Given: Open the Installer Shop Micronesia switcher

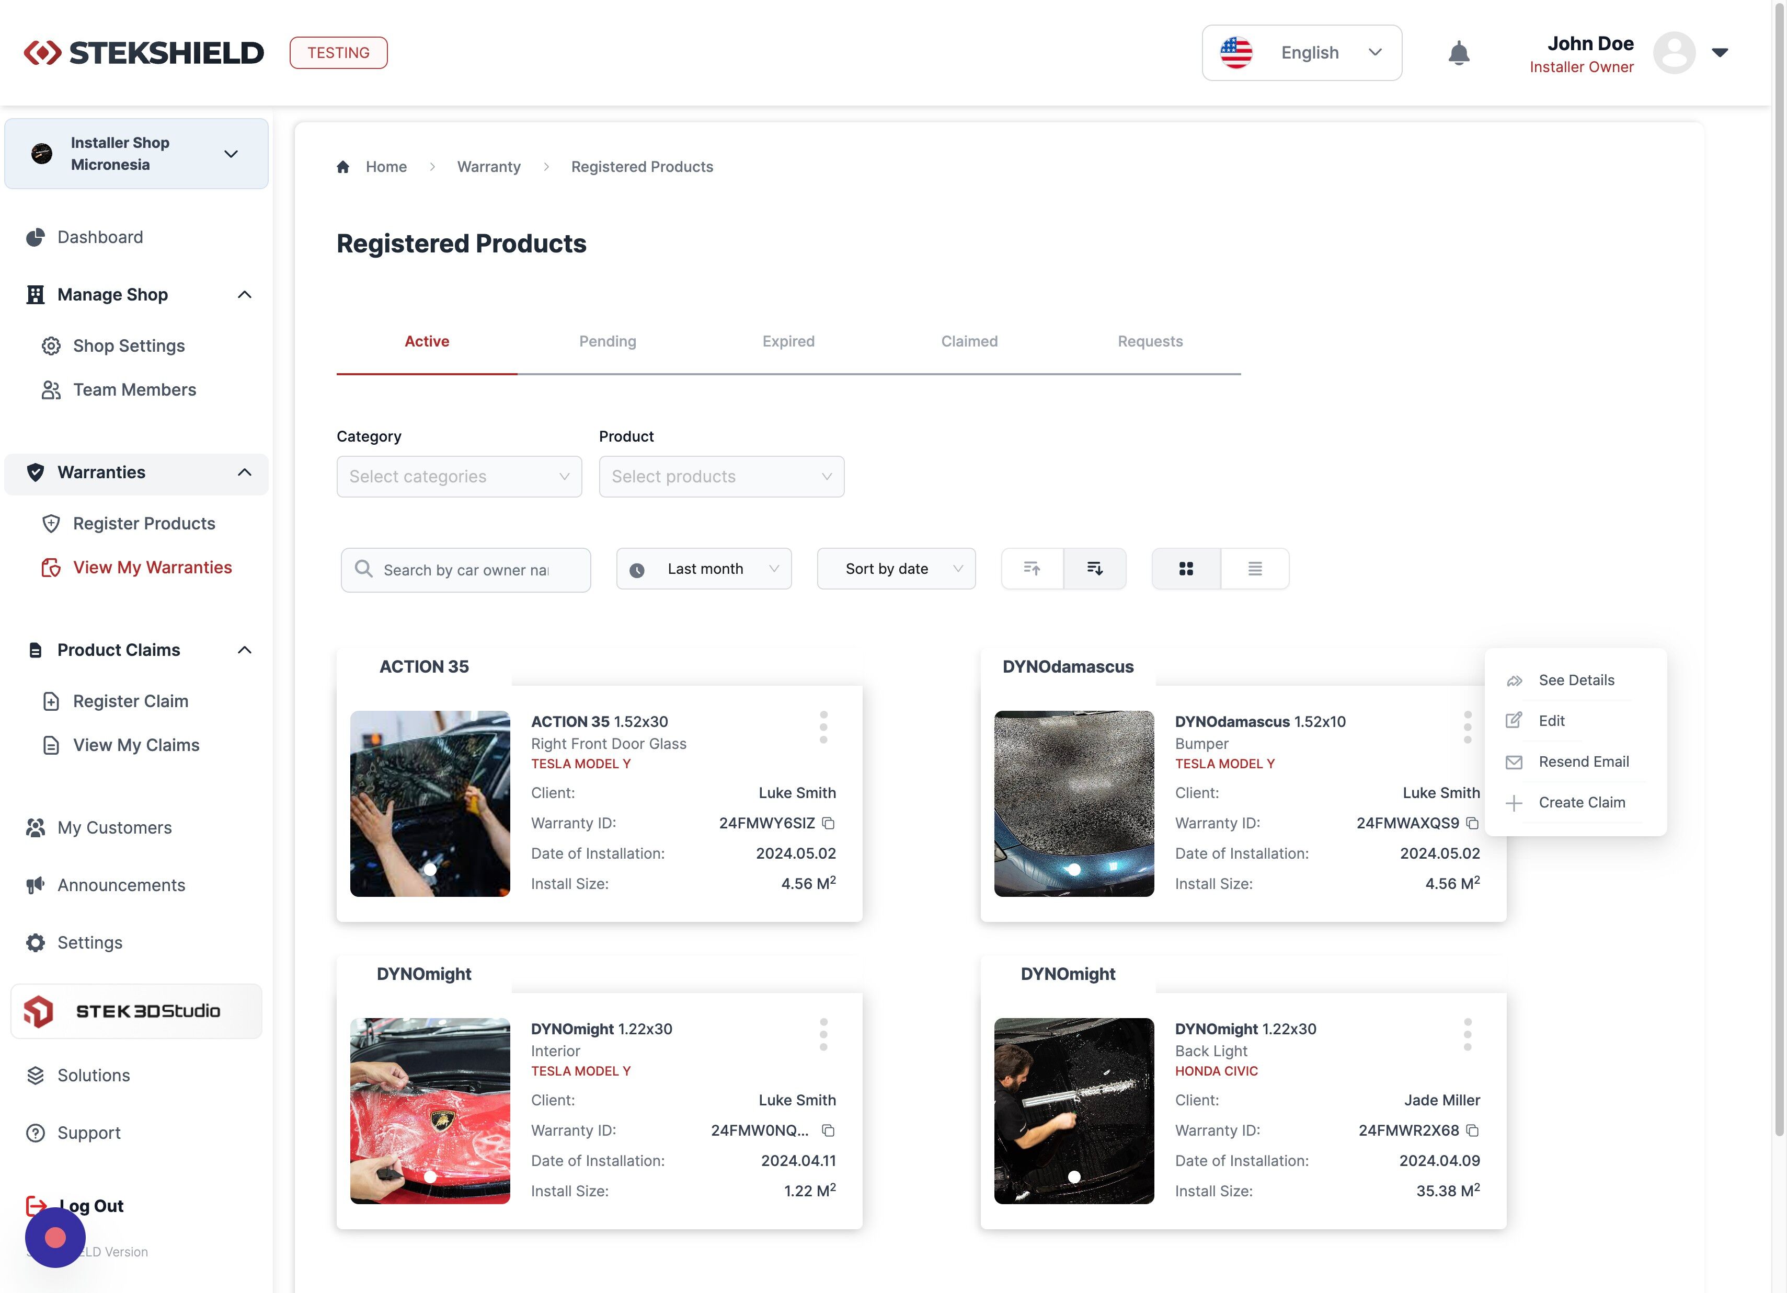Looking at the screenshot, I should (136, 154).
